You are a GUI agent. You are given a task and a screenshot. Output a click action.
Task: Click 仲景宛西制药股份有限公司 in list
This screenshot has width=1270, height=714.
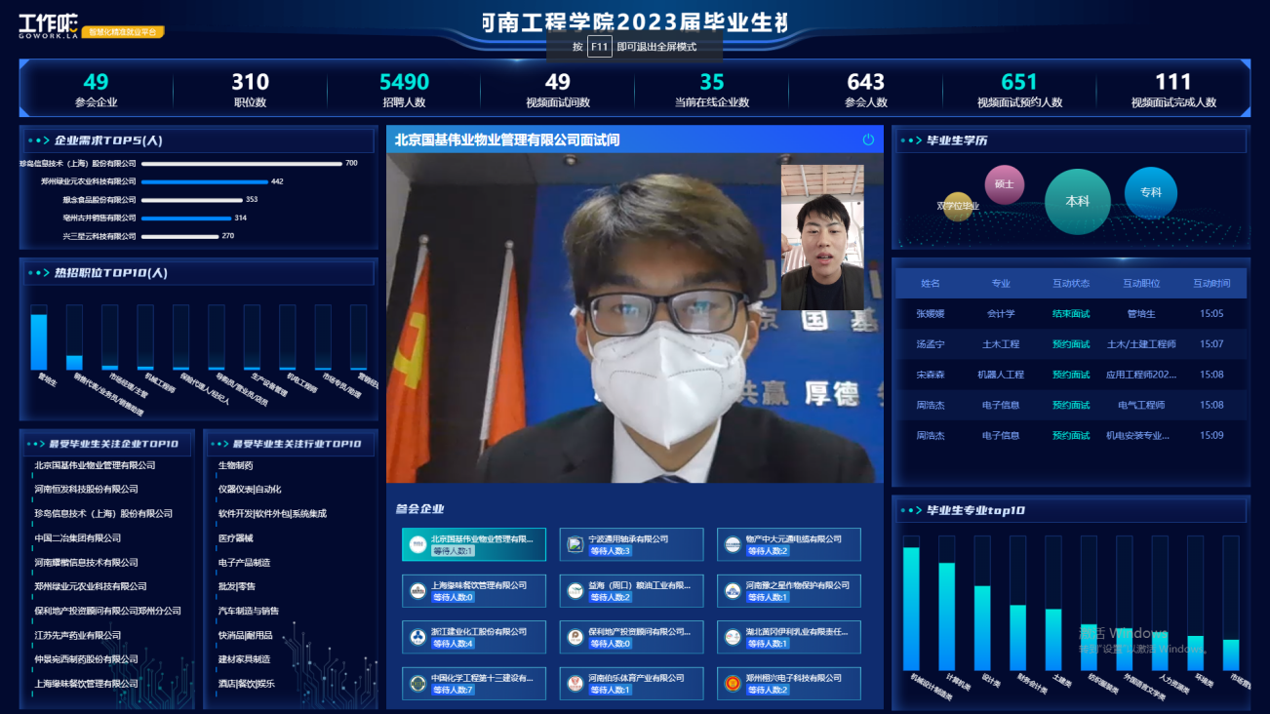click(87, 660)
